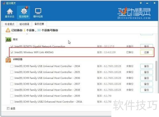
Task: Open the 硬件检测 monitor icon
Action: 38,13
